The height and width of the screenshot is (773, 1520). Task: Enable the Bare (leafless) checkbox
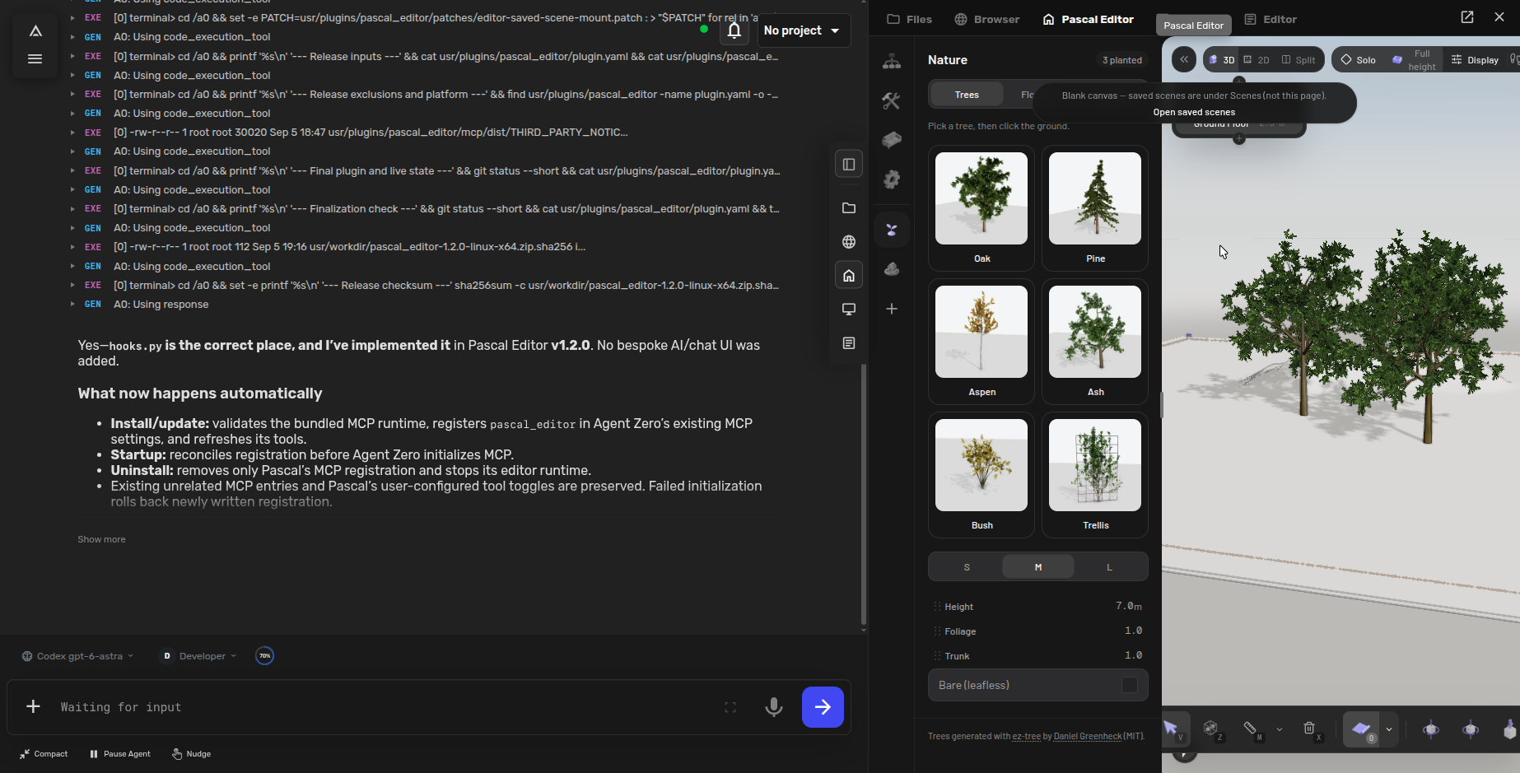(x=1129, y=685)
